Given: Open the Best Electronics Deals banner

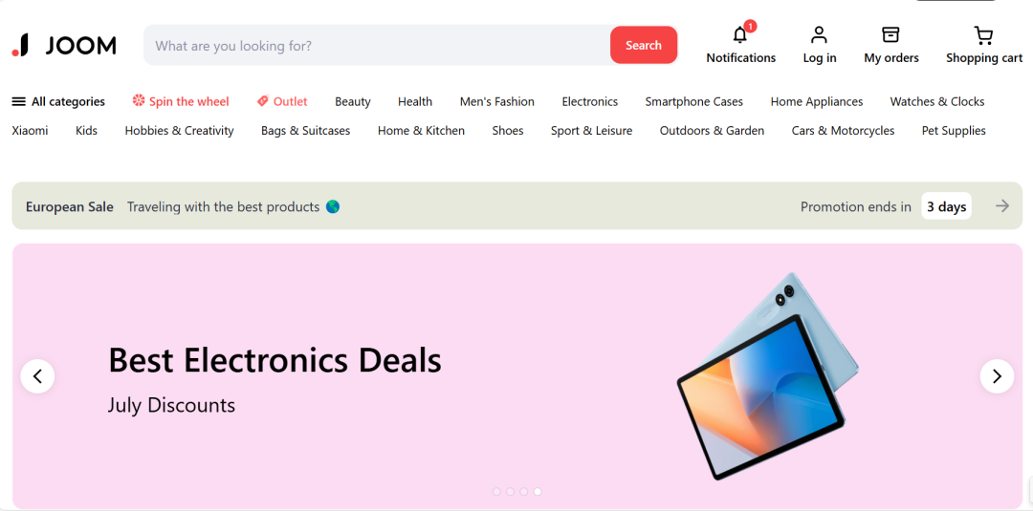Looking at the screenshot, I should coord(517,376).
